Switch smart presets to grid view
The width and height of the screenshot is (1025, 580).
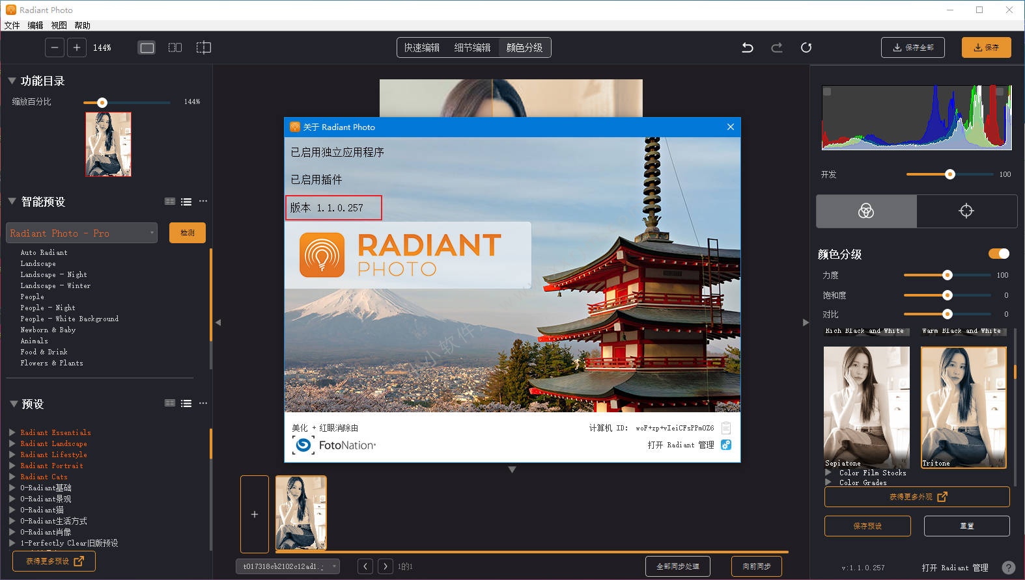click(170, 202)
